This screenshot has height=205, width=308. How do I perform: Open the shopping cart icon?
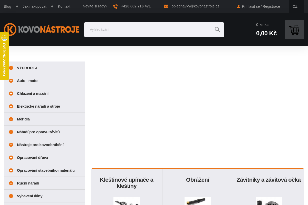pos(294,30)
